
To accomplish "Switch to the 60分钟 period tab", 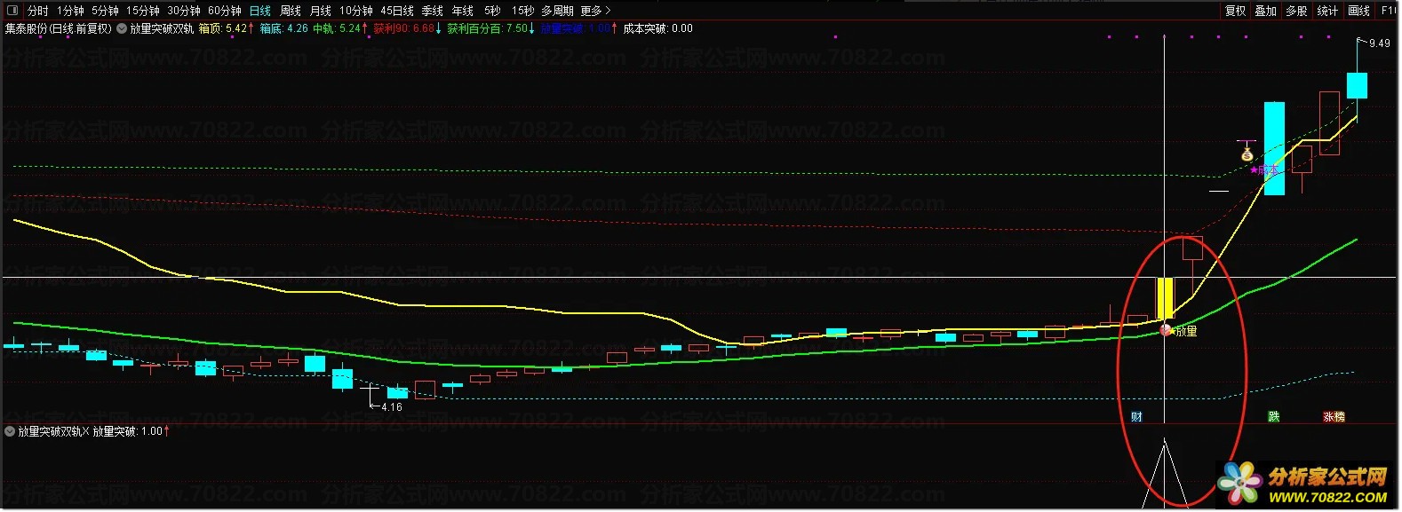I will 225,11.
